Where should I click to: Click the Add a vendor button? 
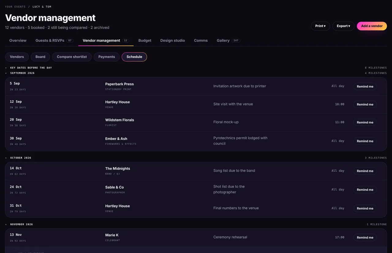[x=372, y=26]
